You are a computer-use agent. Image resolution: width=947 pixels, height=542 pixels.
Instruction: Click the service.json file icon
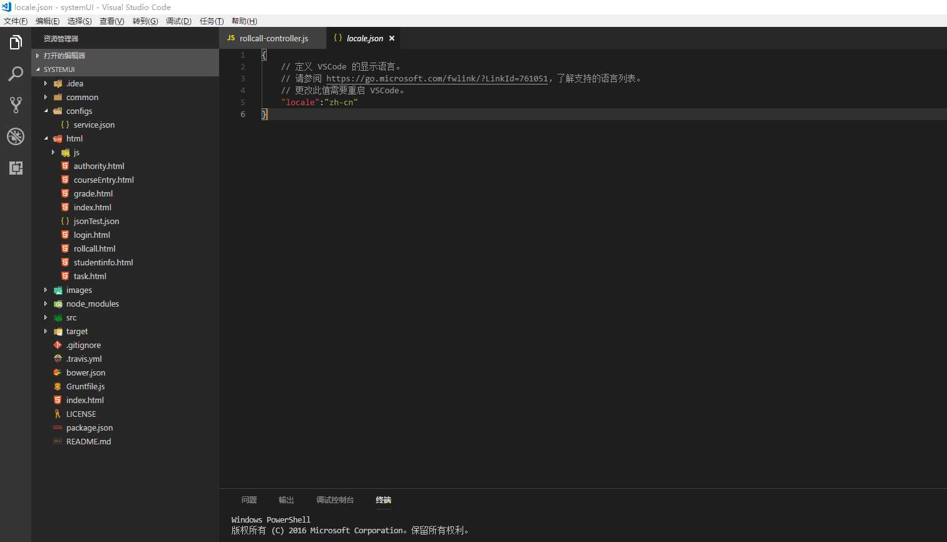pyautogui.click(x=65, y=125)
